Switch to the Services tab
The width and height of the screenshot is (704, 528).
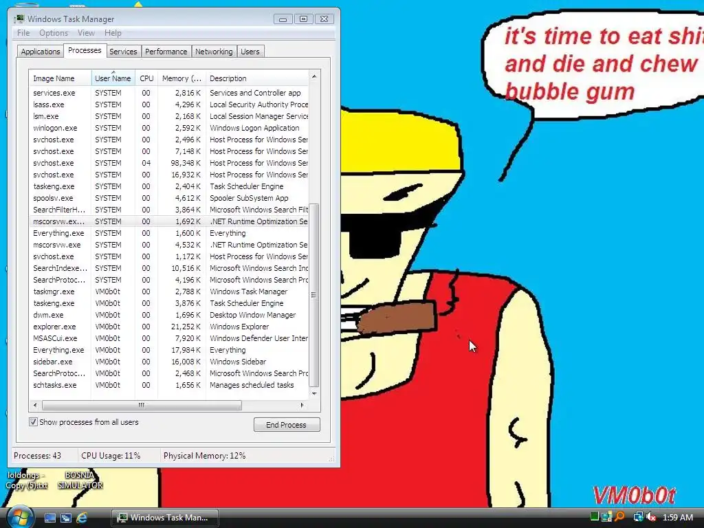pyautogui.click(x=123, y=52)
